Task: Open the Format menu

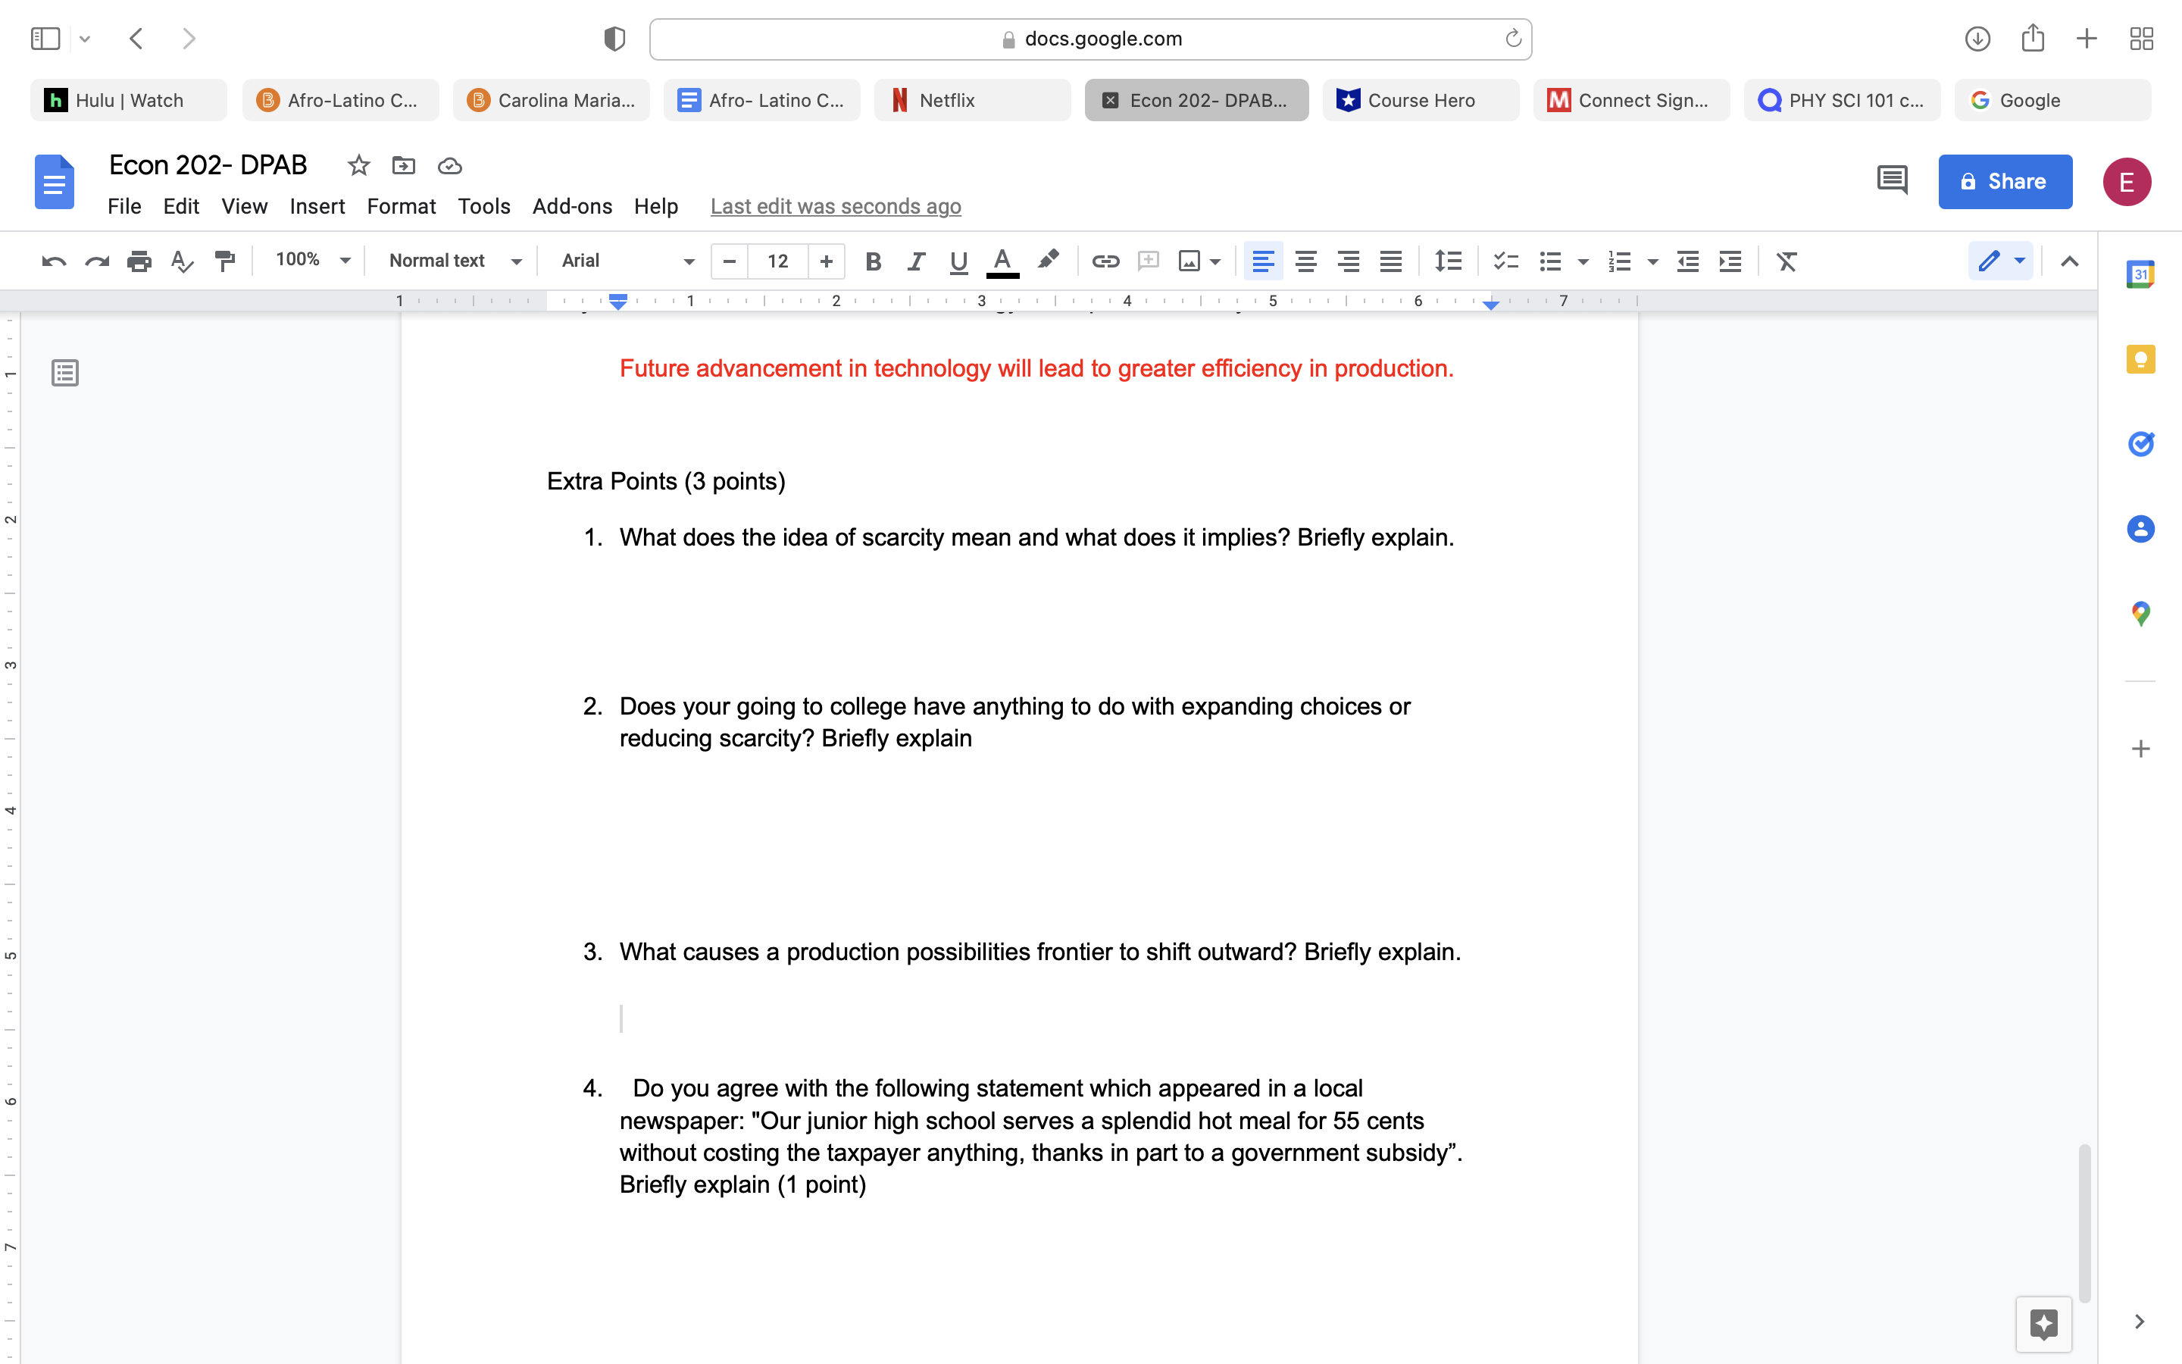Action: coord(400,207)
